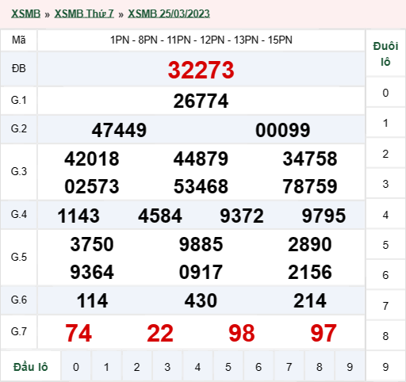406x382 pixels.
Task: Select Đuôi lô digit 8
Action: (x=385, y=336)
